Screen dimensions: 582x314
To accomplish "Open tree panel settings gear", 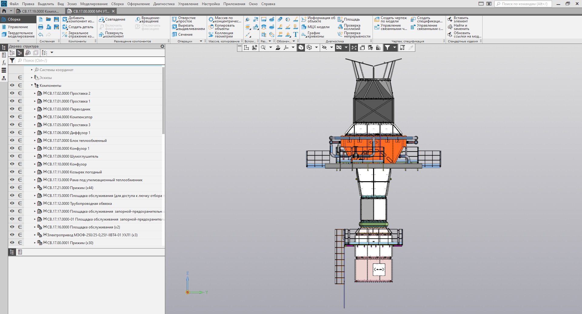I will 162,46.
